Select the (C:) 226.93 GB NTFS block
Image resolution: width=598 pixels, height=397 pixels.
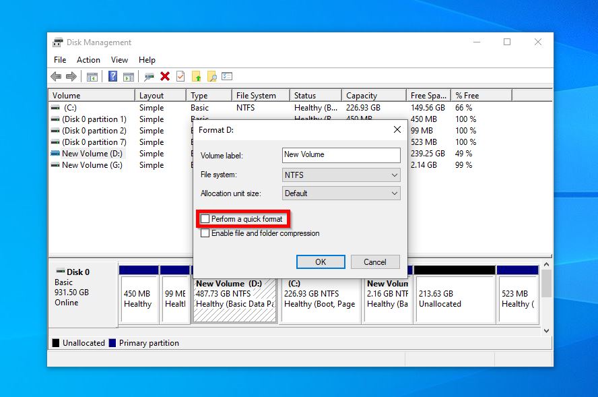tap(321, 301)
